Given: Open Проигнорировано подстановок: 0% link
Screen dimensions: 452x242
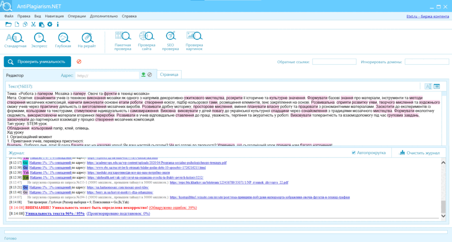Looking at the screenshot, I should point(118,214).
